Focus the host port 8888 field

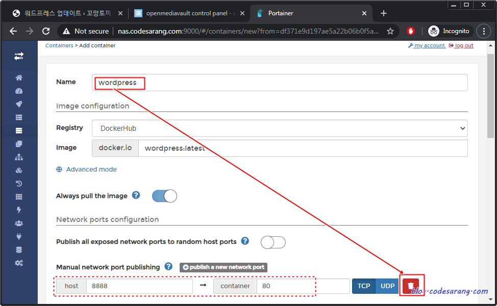point(139,286)
